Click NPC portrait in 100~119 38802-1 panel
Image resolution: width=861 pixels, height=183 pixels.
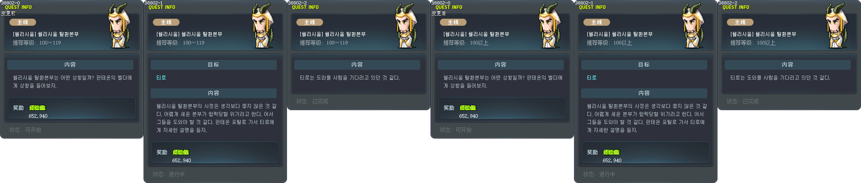pos(263,26)
